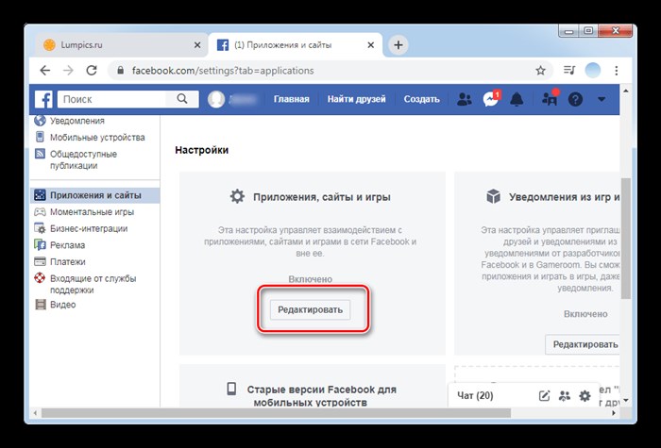Click the new message compose icon in chat bar
This screenshot has width=661, height=448.
544,396
